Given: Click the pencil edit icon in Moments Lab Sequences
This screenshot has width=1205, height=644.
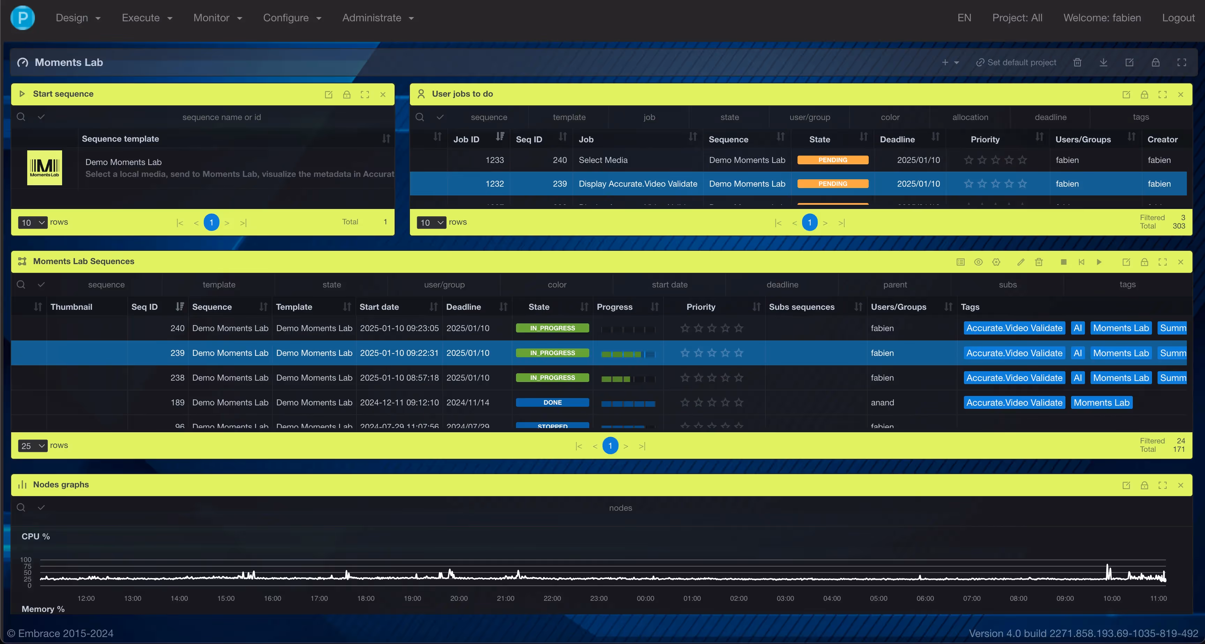Looking at the screenshot, I should (1021, 262).
